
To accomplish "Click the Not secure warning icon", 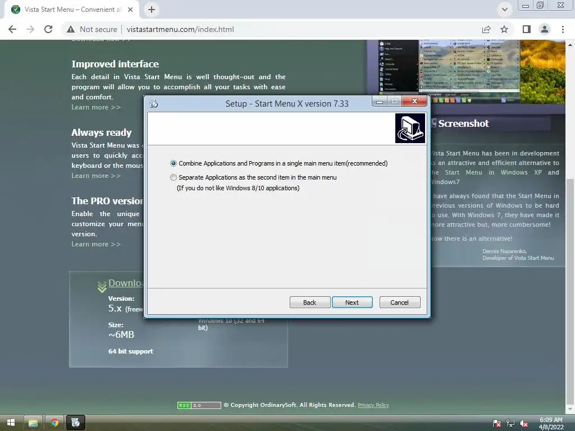I will [71, 29].
